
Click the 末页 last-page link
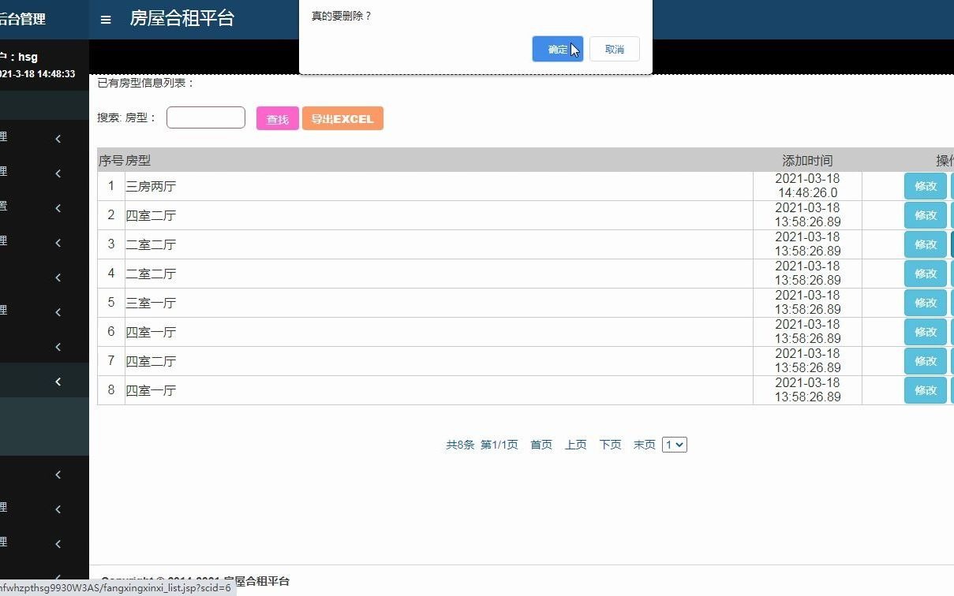click(644, 444)
